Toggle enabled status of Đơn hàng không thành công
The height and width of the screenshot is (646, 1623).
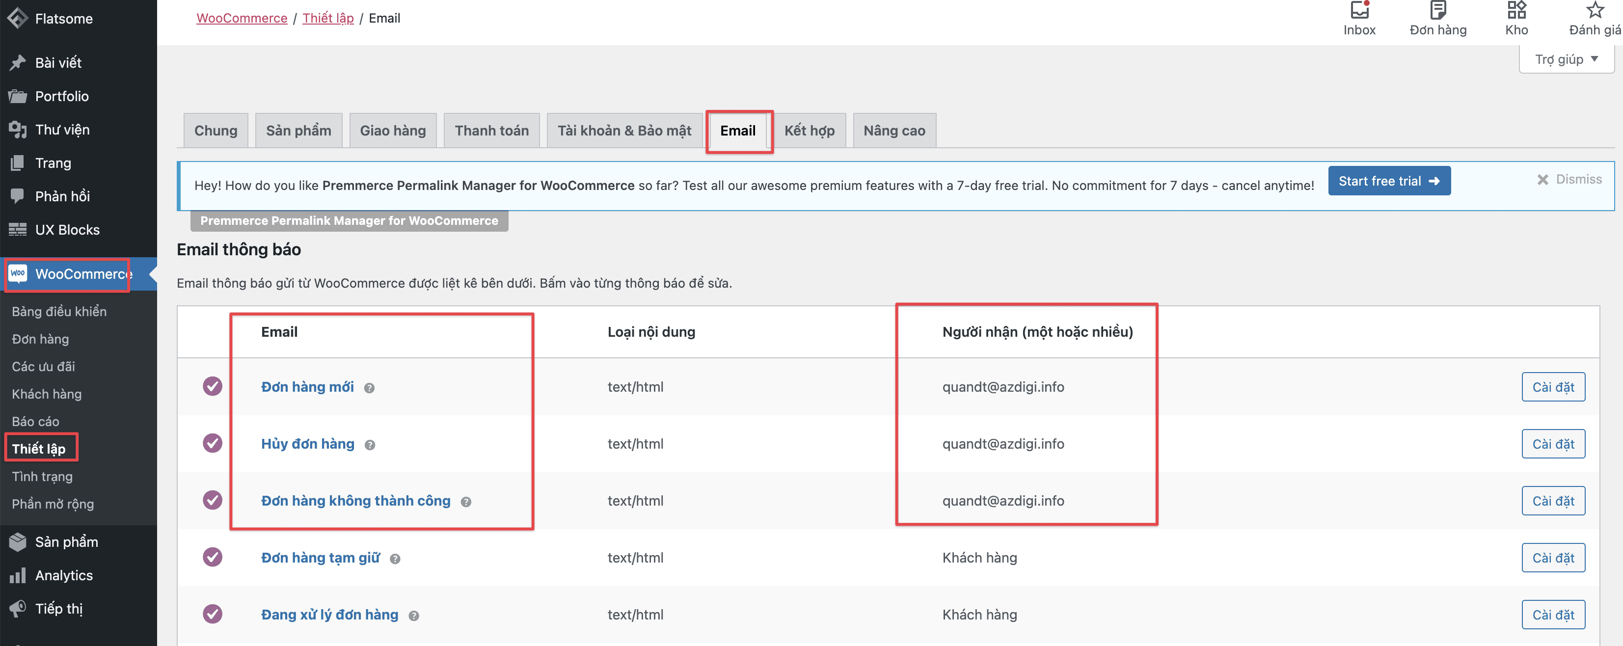click(x=213, y=500)
